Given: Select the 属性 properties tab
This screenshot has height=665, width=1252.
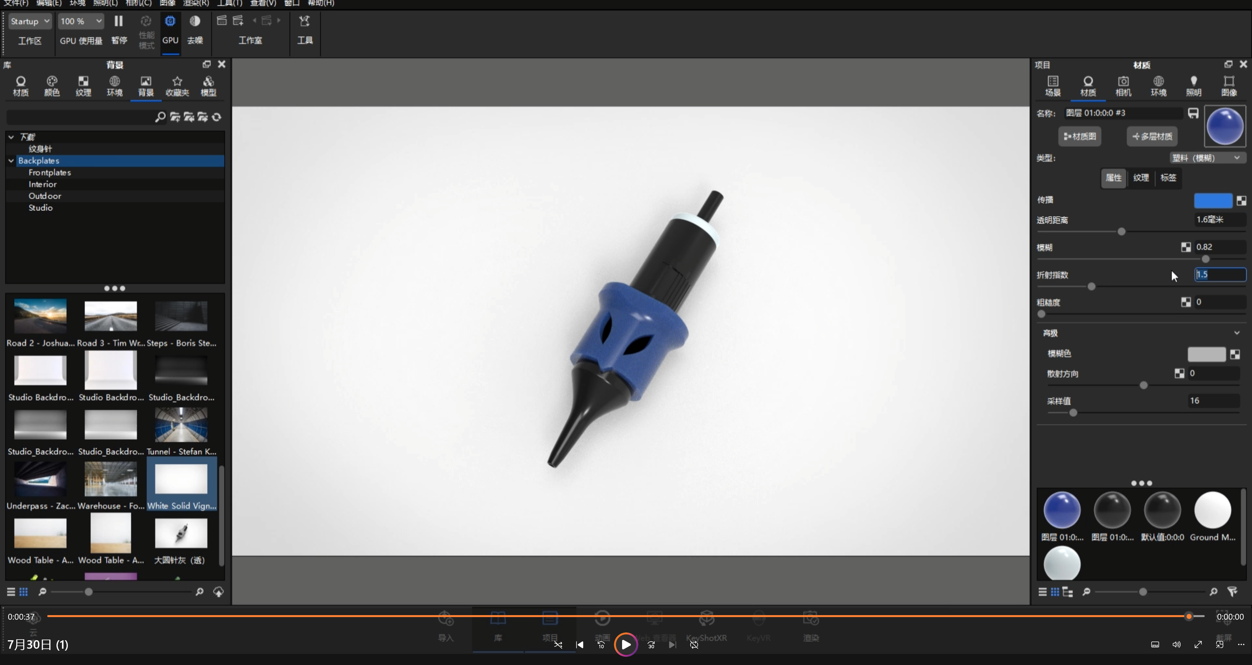Looking at the screenshot, I should point(1113,178).
